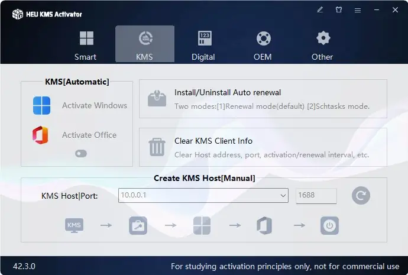Click the Two modes renewal description text

click(272, 106)
